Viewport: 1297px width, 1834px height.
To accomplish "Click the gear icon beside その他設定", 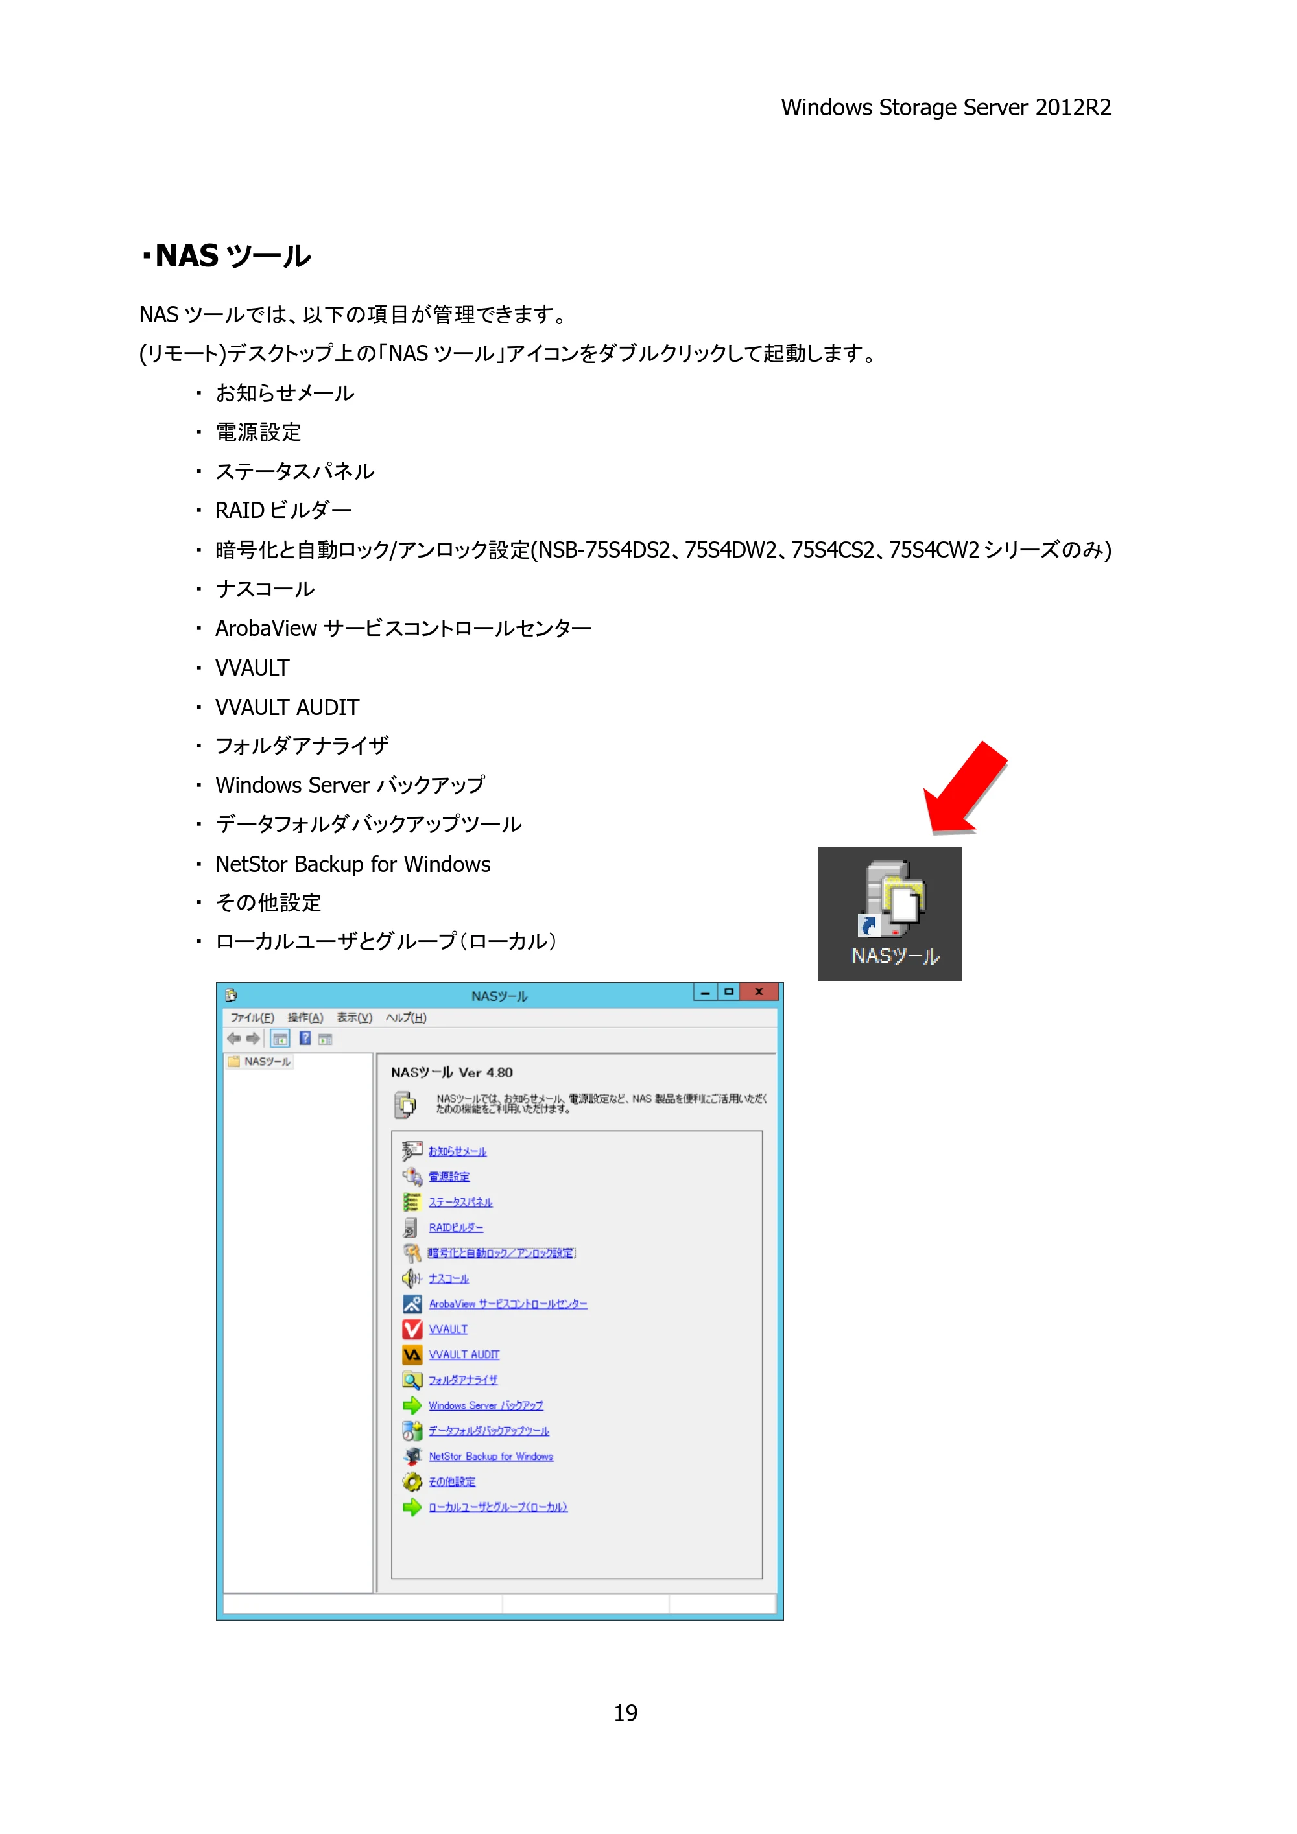I will 412,1483.
